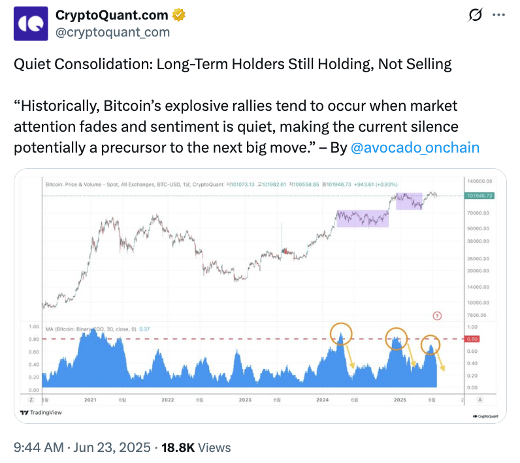Click the 9:44 AM Jun 23, 2025 timestamp
520x463 pixels.
tap(82, 447)
